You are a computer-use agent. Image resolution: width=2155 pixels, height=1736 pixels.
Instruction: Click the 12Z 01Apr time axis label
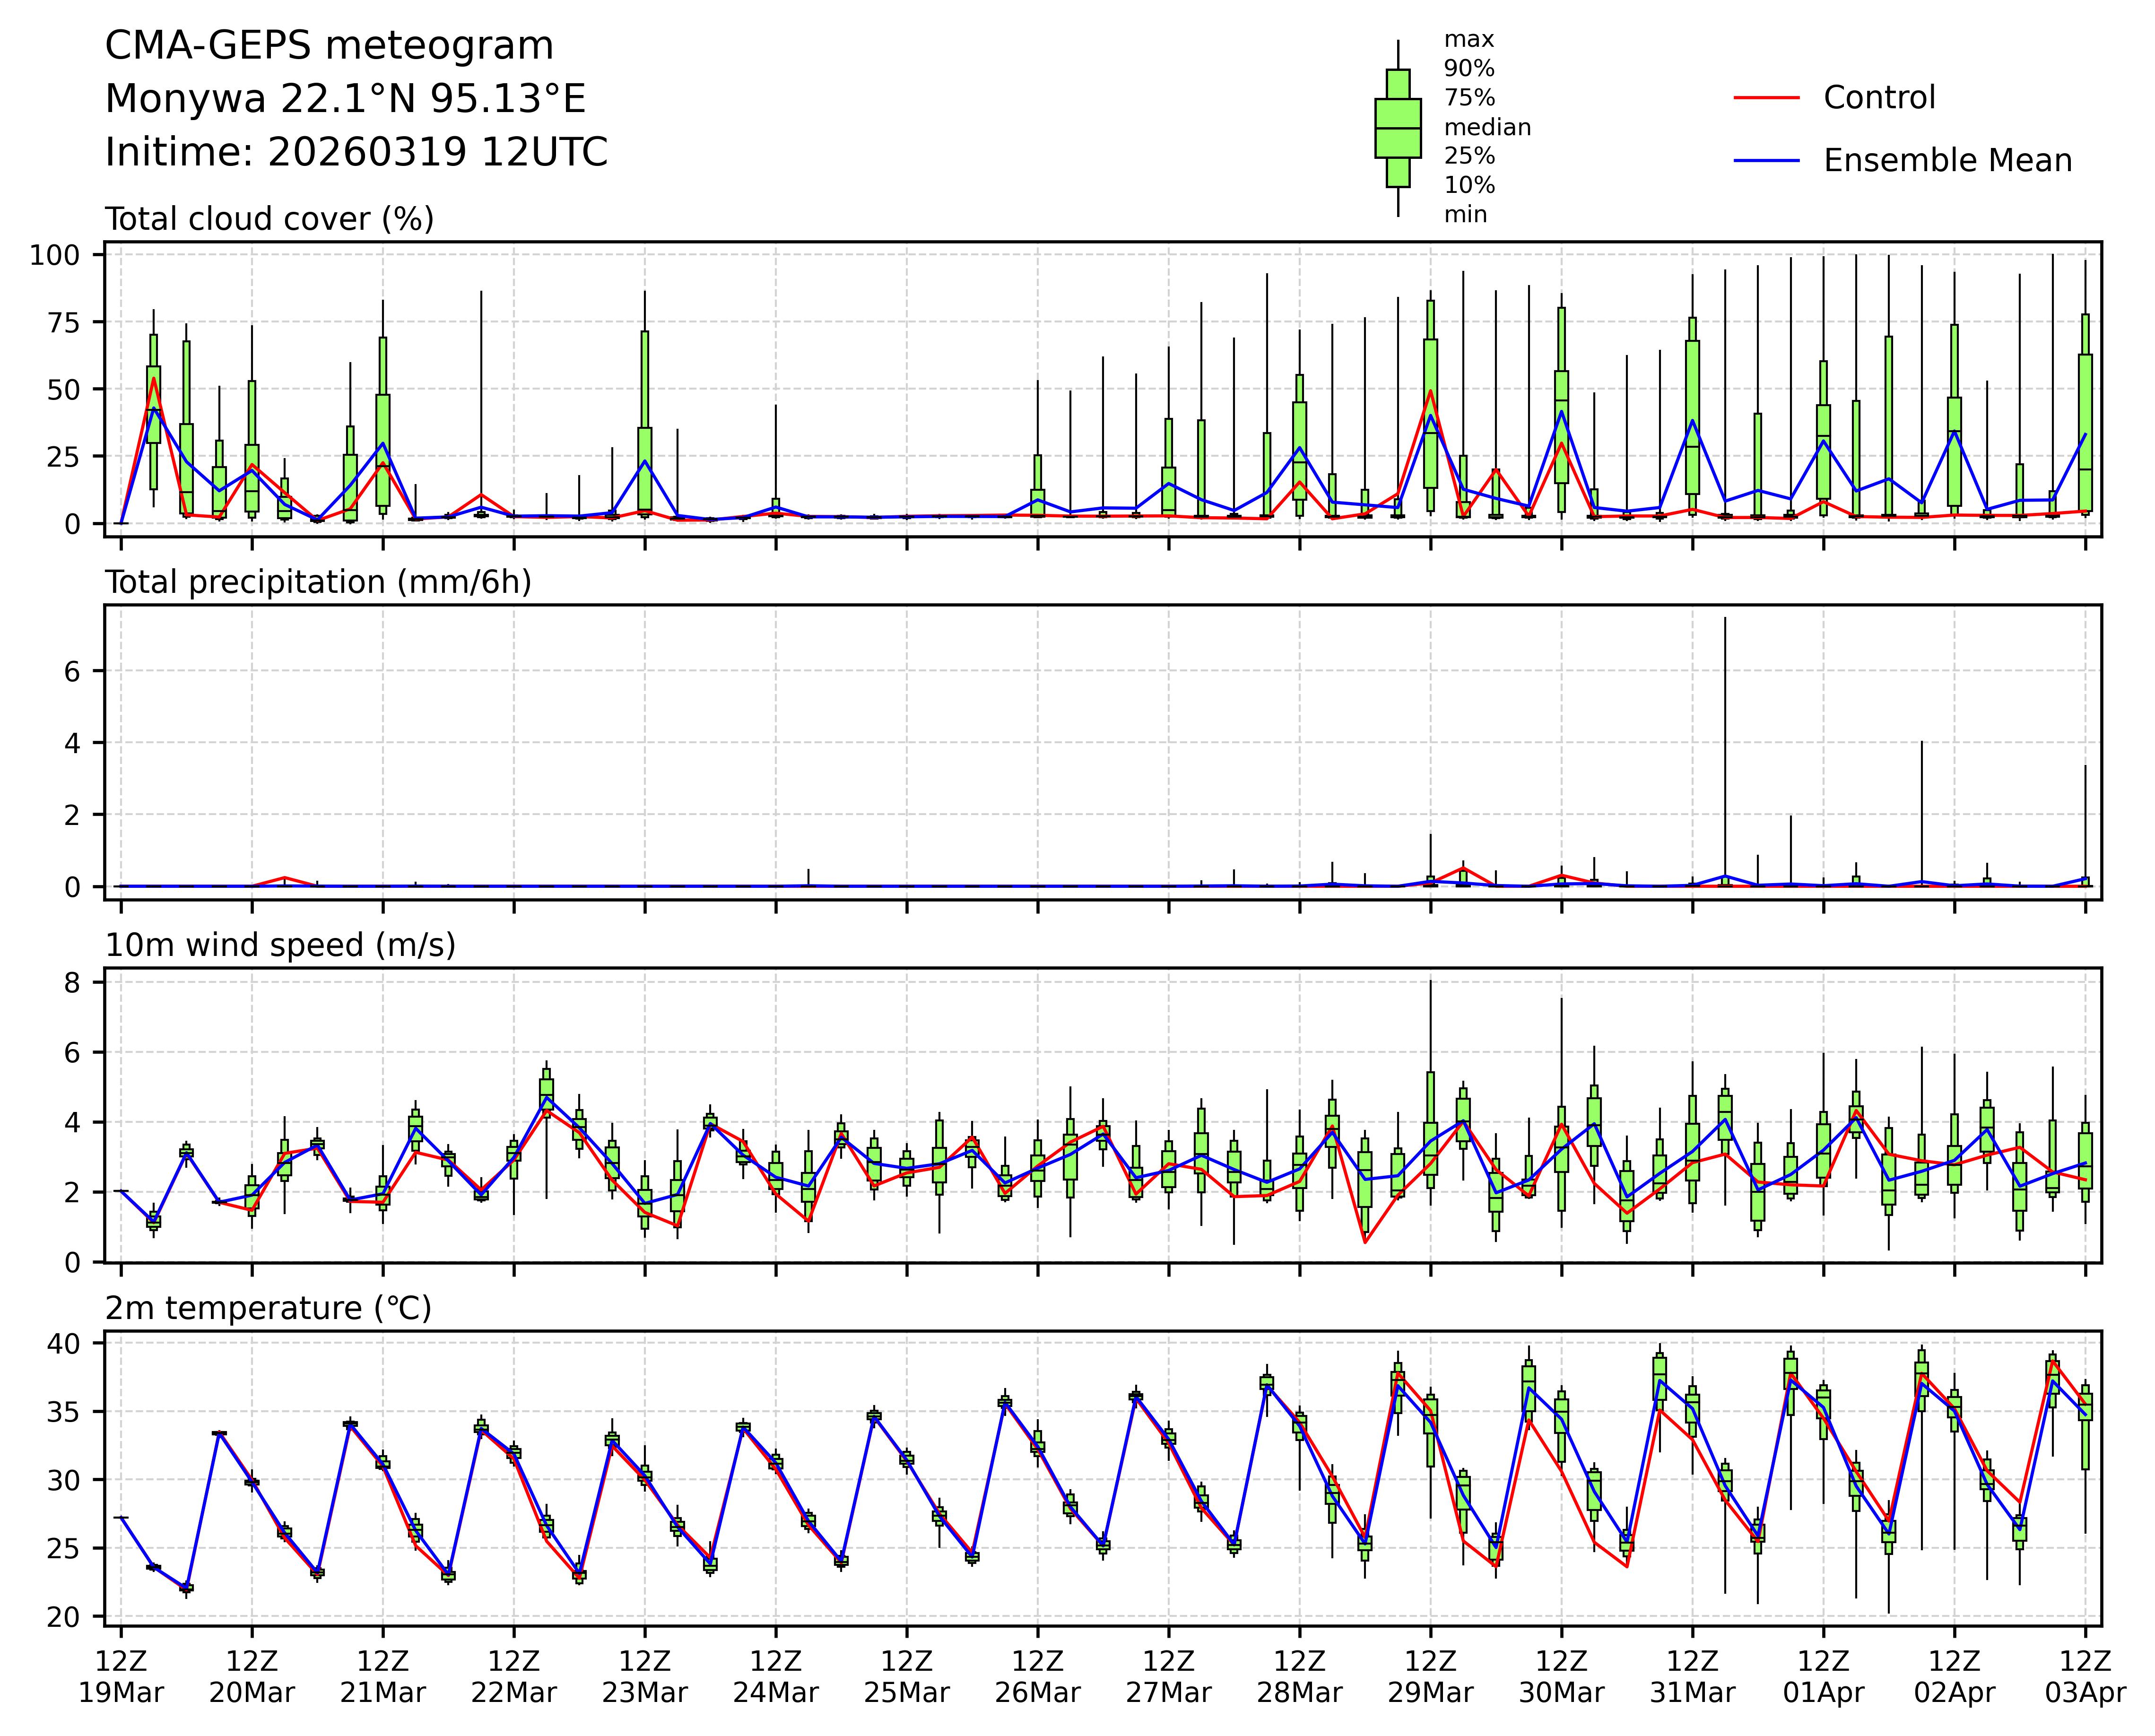pyautogui.click(x=1823, y=1678)
